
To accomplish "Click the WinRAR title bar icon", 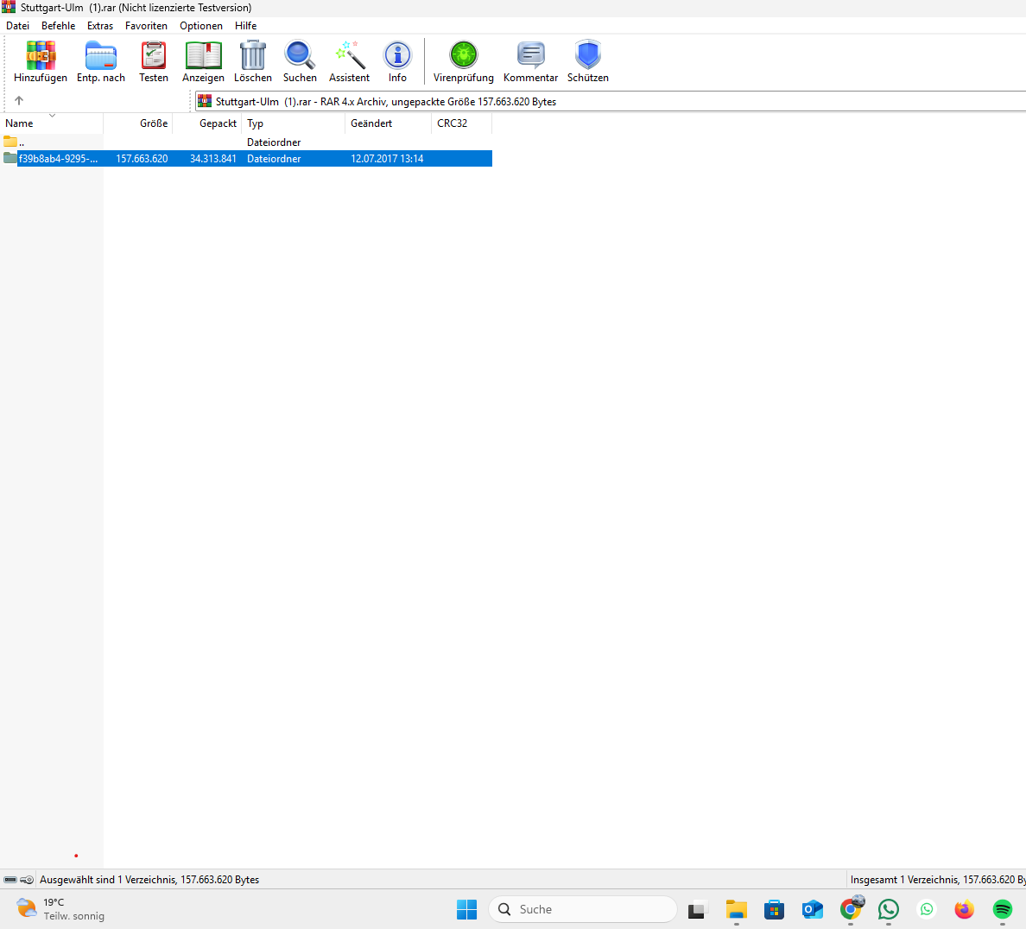I will (x=9, y=7).
